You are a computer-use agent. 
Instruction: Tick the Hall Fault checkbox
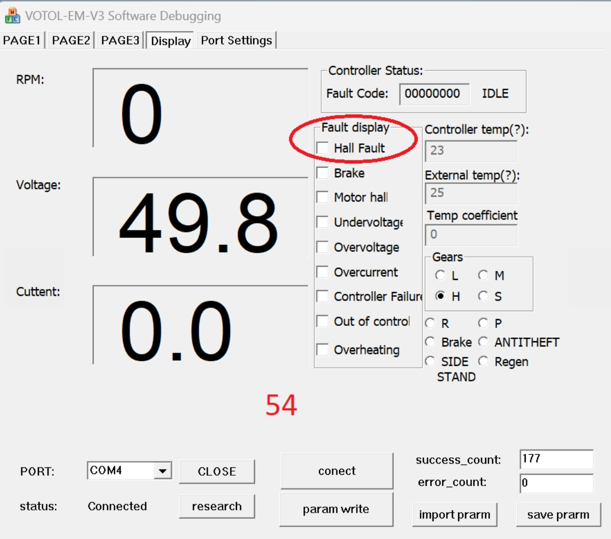[x=322, y=148]
